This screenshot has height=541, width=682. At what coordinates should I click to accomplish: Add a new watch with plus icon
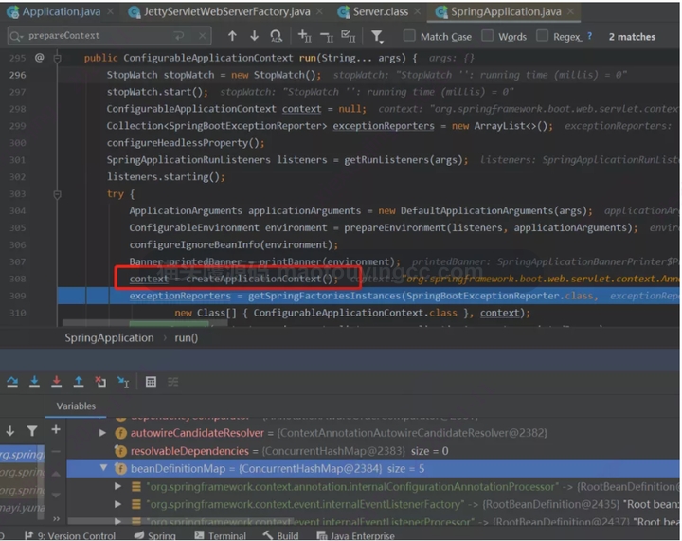tap(56, 429)
